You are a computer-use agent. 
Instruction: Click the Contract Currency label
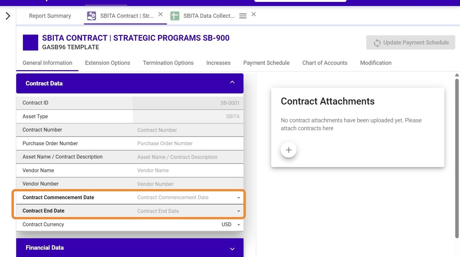[43, 224]
